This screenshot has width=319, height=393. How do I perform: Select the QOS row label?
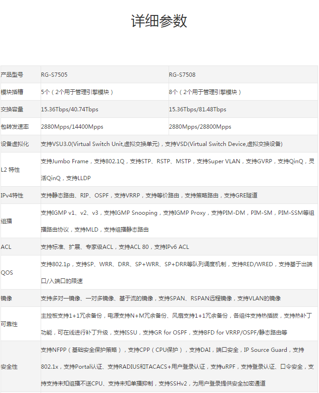point(7,273)
